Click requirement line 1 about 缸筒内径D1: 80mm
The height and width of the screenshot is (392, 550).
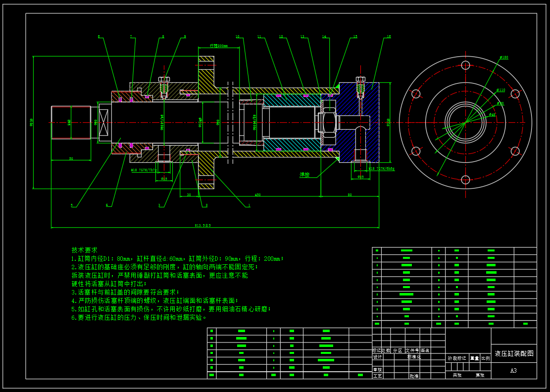tap(178, 259)
